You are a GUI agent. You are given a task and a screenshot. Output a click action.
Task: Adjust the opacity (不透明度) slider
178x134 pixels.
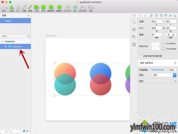tap(159, 70)
